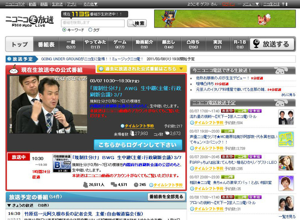The height and width of the screenshot is (220, 300).
Task: Click 番組表を全部見る button
Action: tap(166, 197)
